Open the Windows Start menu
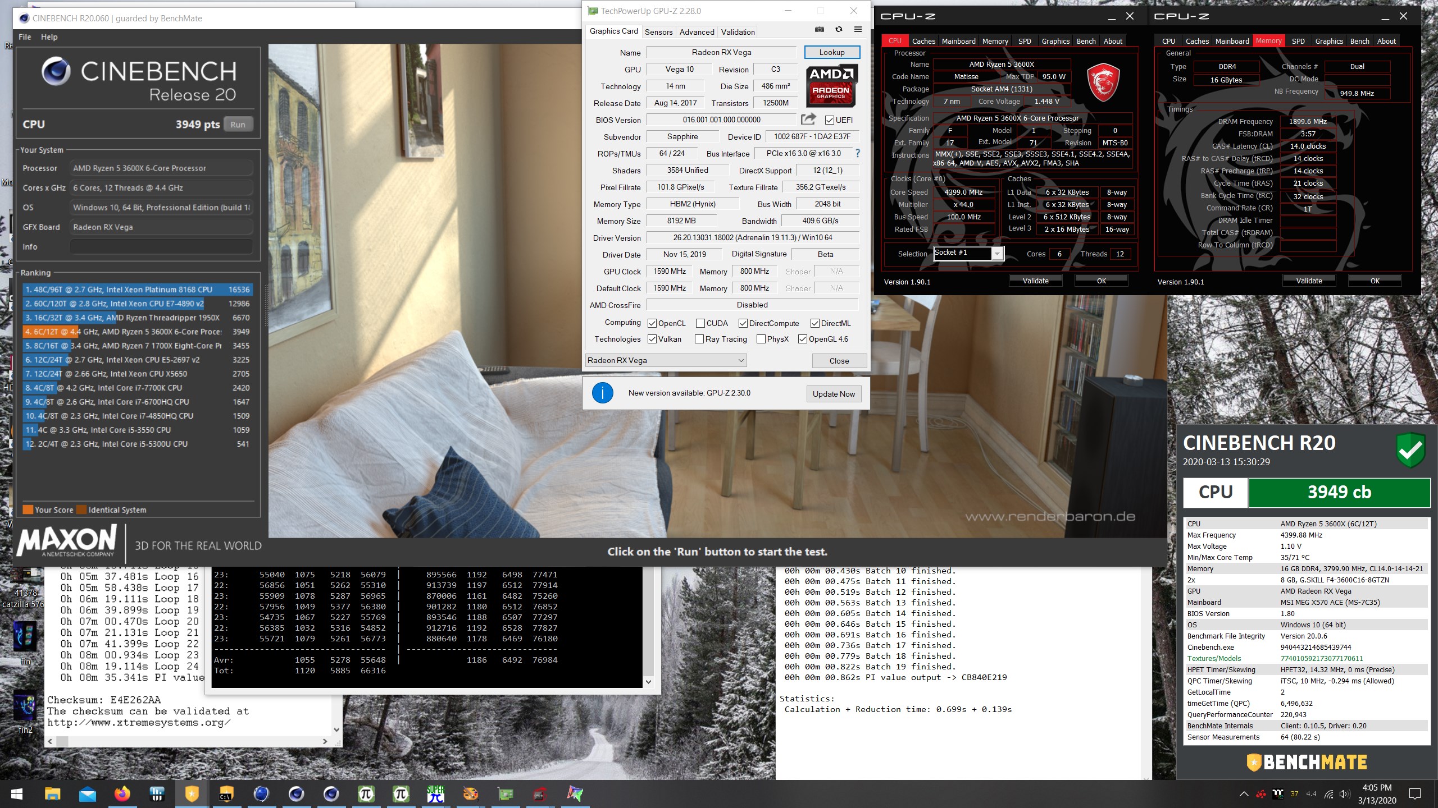1438x808 pixels. click(x=17, y=794)
